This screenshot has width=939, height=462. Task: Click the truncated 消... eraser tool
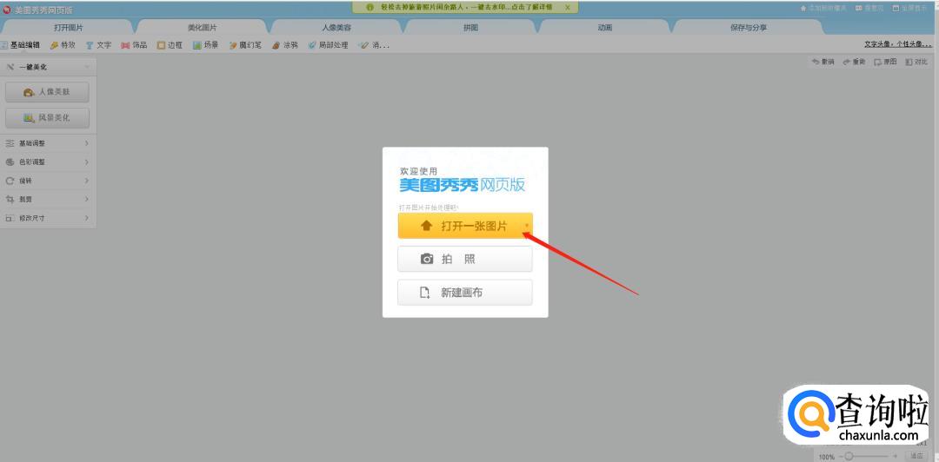point(374,45)
